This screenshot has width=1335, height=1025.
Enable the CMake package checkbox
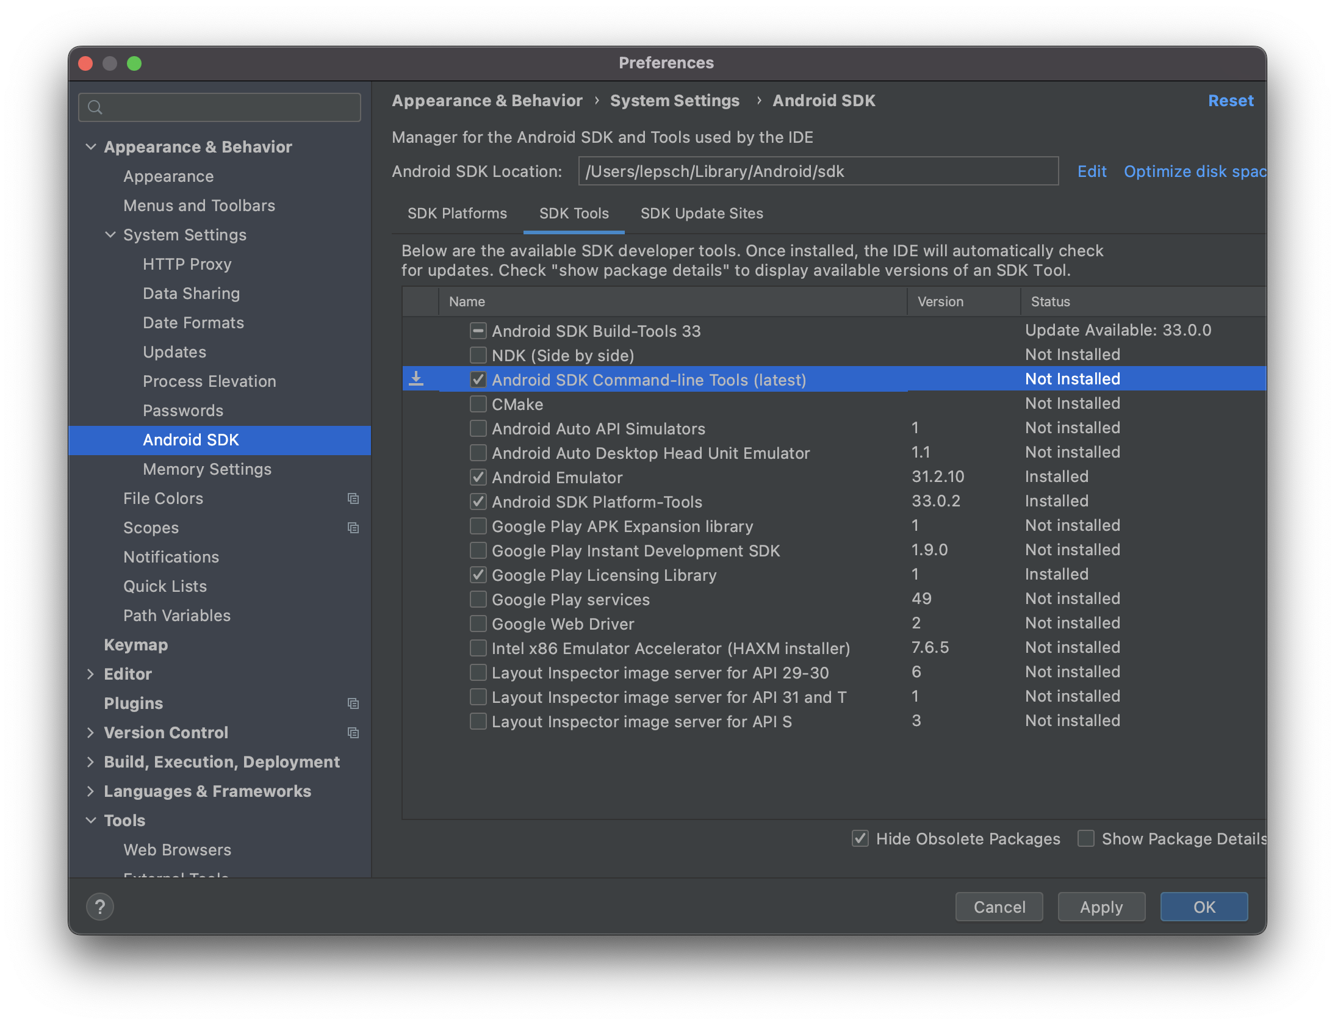click(x=478, y=404)
